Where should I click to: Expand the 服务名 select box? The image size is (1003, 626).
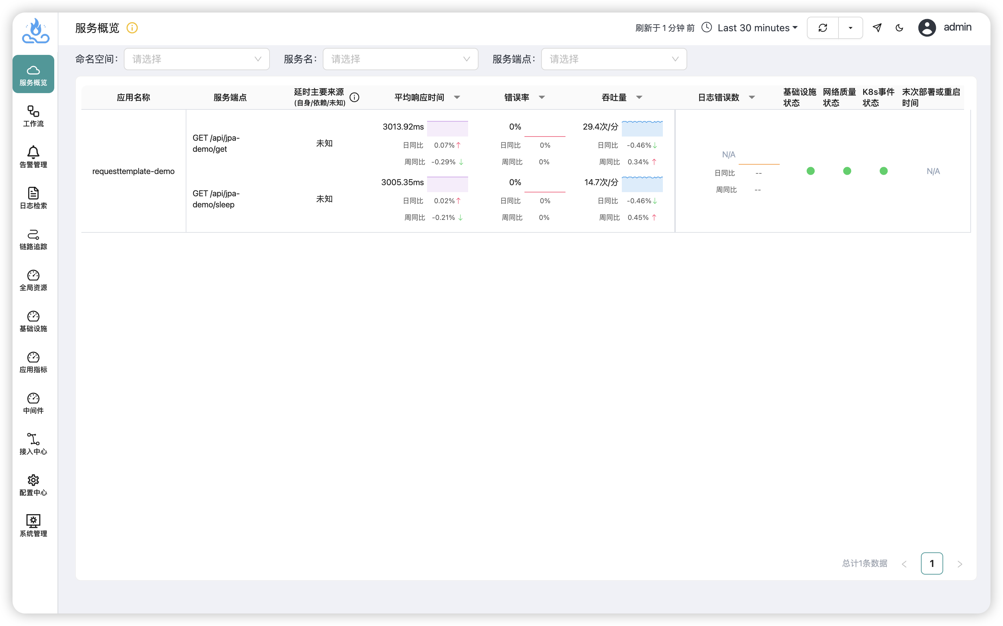click(x=400, y=59)
